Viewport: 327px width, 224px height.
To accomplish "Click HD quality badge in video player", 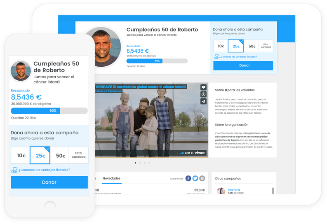I will (x=188, y=153).
